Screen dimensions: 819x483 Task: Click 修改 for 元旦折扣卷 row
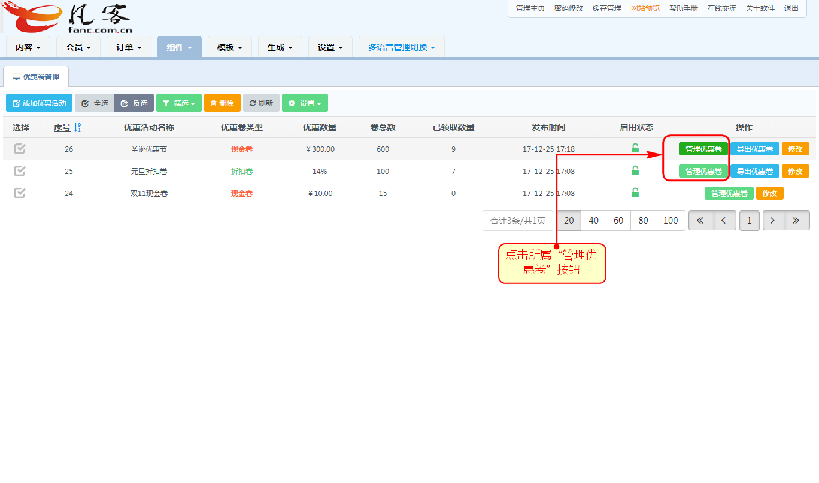(795, 172)
